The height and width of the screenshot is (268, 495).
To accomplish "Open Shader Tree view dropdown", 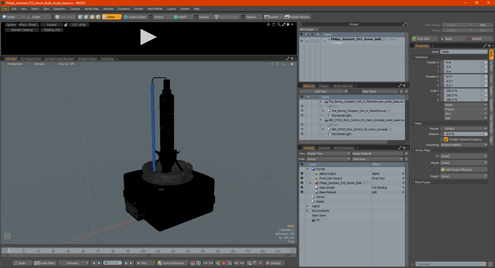I will point(328,154).
